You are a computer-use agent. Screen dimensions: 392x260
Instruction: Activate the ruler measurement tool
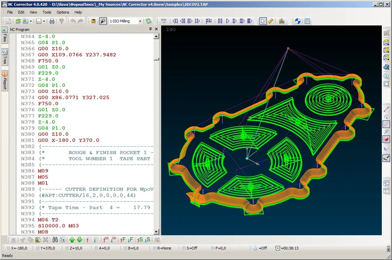click(270, 21)
